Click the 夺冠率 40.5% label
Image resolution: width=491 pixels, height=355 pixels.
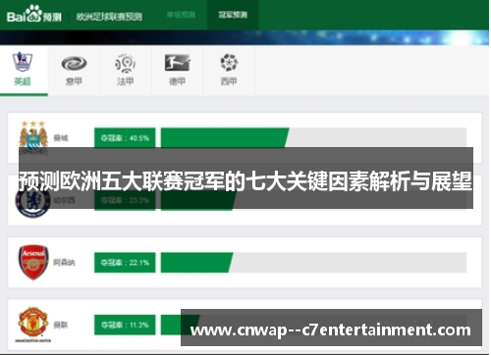click(125, 138)
